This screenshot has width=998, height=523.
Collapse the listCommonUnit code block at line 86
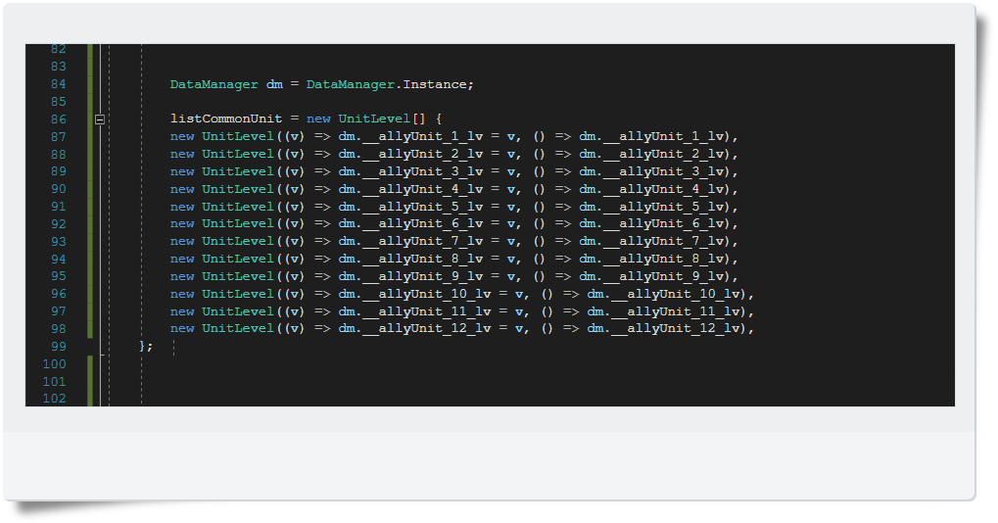100,119
